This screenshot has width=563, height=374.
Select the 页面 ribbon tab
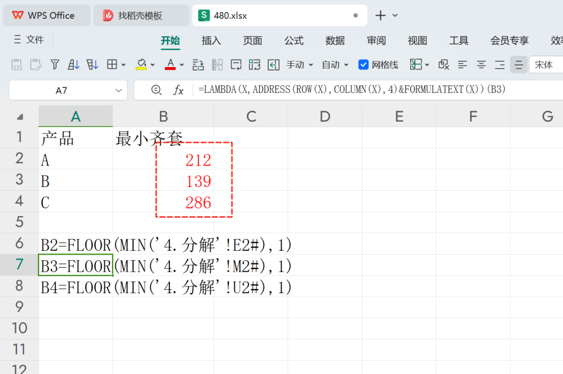coord(252,40)
